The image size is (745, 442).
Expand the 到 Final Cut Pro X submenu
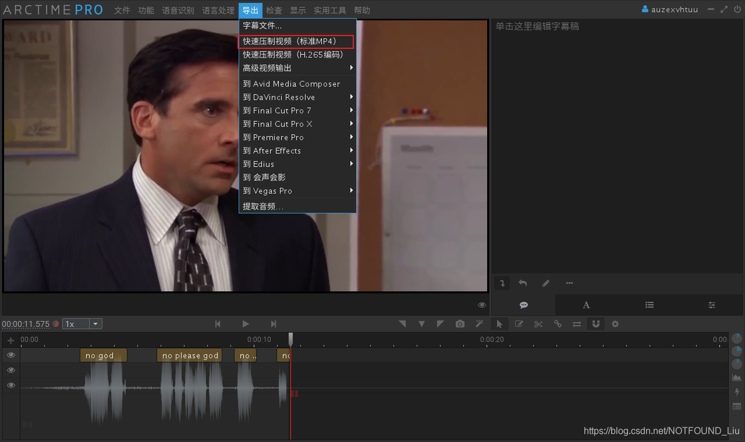click(x=297, y=124)
